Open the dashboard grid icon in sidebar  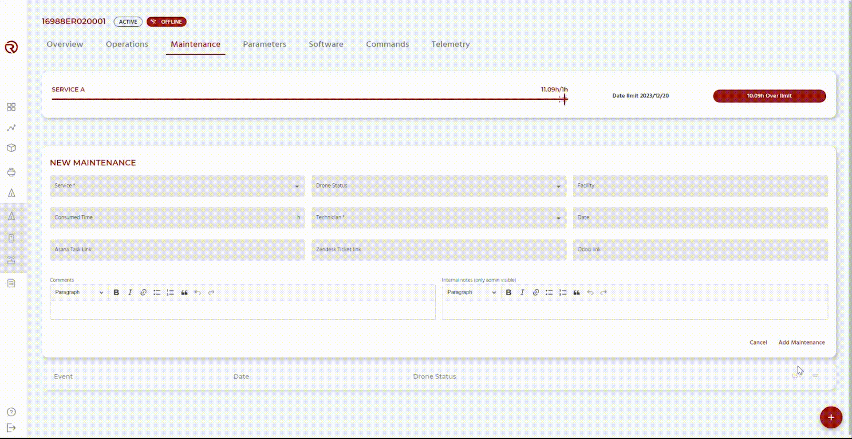pos(12,107)
